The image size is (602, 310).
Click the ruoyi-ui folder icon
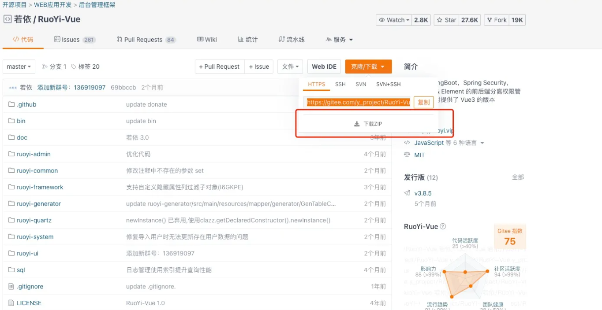click(11, 253)
